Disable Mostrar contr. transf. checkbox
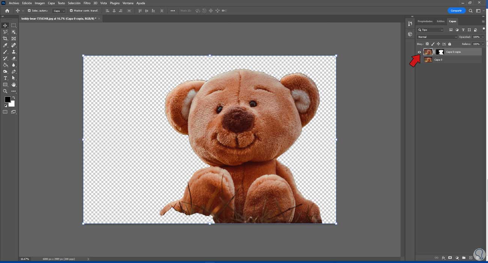This screenshot has height=263, width=488. (x=71, y=11)
